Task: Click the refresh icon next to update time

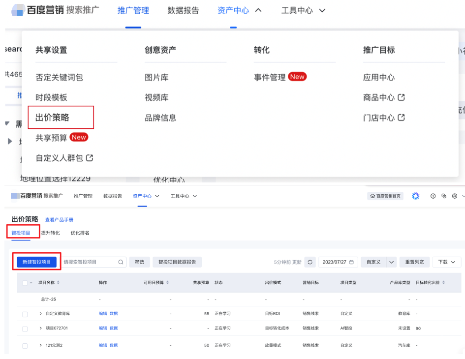Action: coord(310,263)
